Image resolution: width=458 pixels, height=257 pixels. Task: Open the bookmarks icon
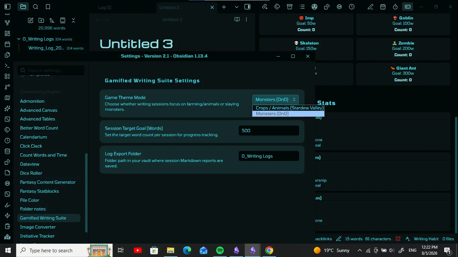pyautogui.click(x=48, y=7)
